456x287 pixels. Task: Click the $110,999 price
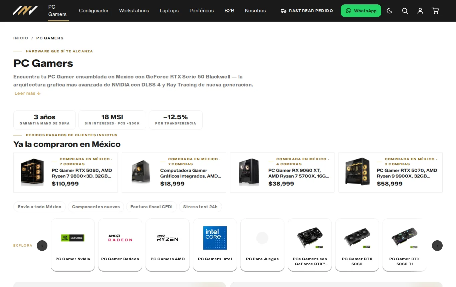(65, 184)
